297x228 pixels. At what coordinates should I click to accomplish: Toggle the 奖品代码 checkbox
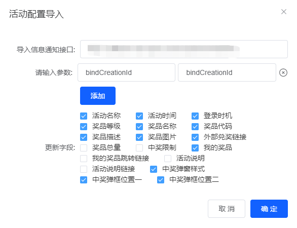[x=195, y=127]
